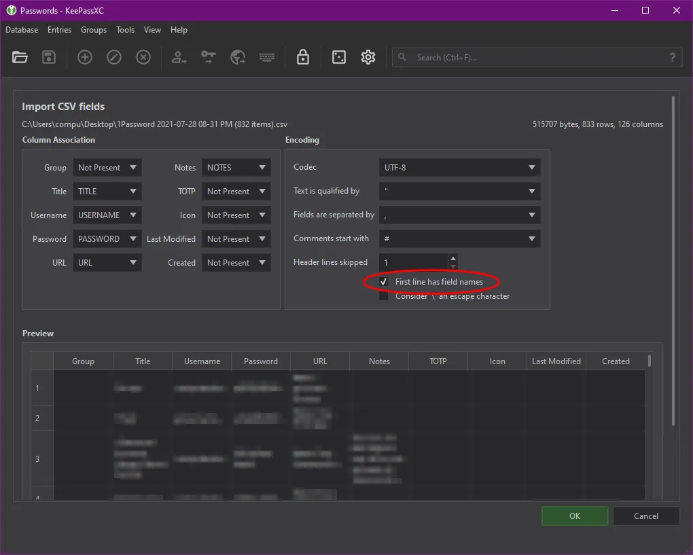Open the Codec dropdown
The height and width of the screenshot is (555, 693).
[x=459, y=167]
